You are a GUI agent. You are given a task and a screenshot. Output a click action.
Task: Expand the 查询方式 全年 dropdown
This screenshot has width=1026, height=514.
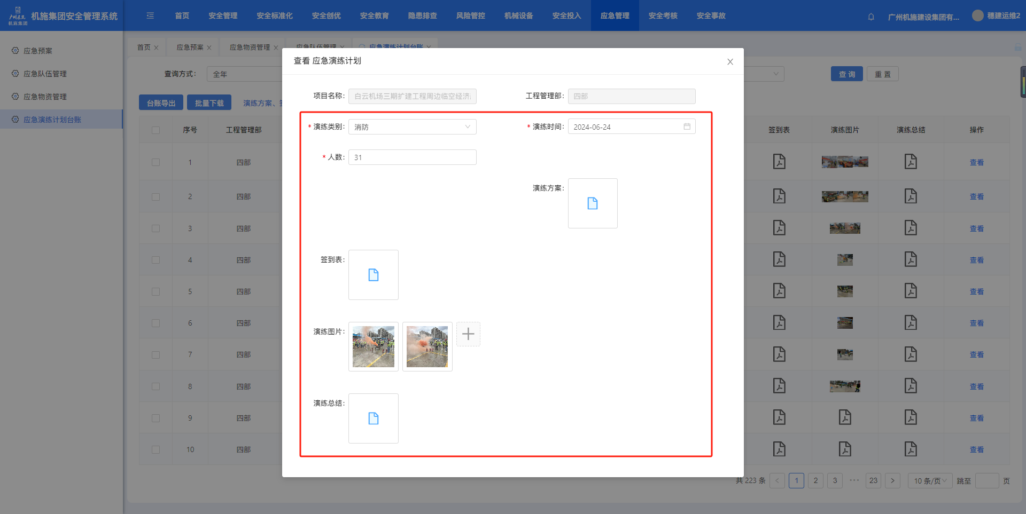click(246, 74)
